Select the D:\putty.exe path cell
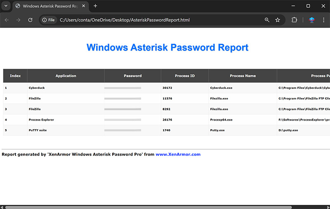The image size is (330, 209). click(304, 130)
